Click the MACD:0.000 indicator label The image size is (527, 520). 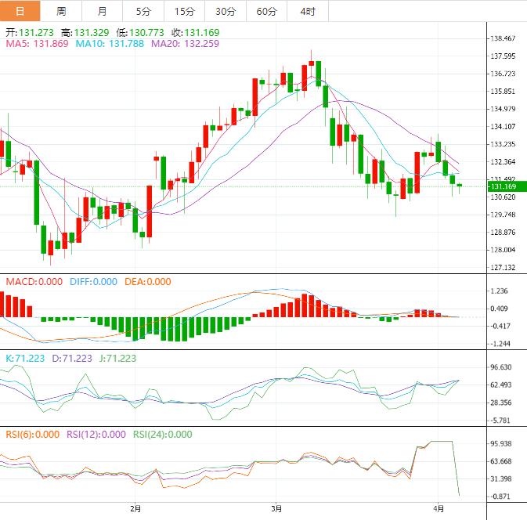(x=34, y=282)
